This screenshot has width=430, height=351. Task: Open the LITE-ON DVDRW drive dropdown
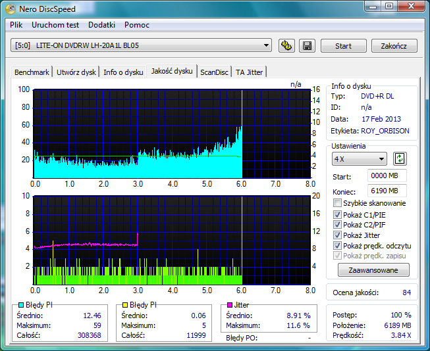(x=141, y=45)
